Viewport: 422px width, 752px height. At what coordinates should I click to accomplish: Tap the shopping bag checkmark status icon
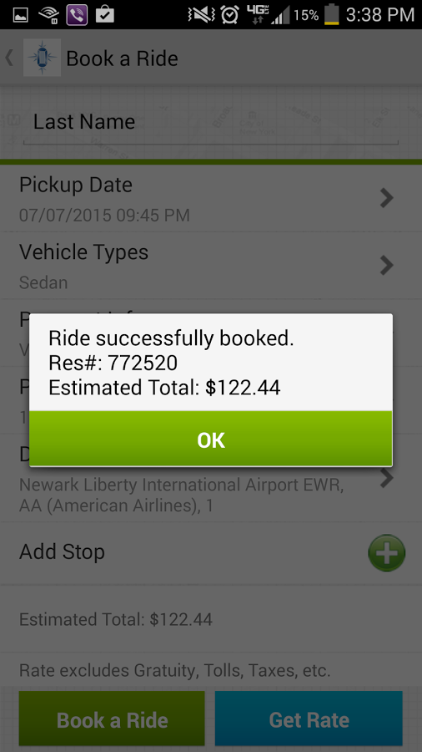click(105, 15)
